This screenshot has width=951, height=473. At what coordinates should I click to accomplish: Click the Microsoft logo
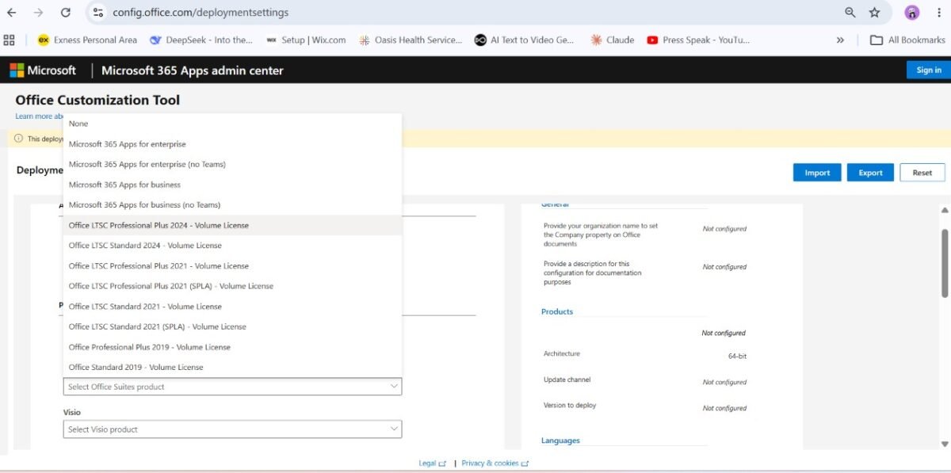43,71
